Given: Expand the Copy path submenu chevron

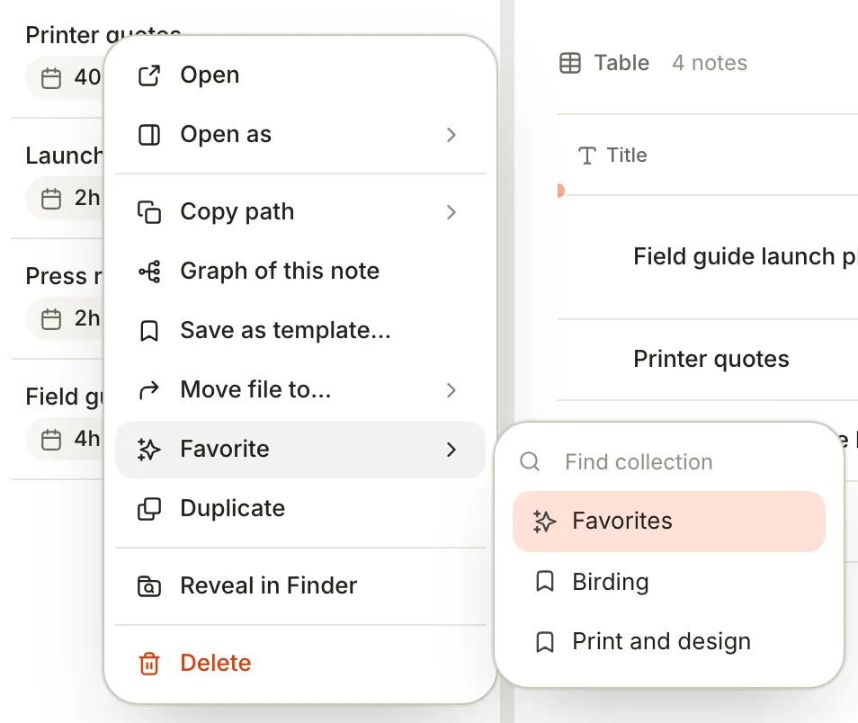Looking at the screenshot, I should [451, 212].
